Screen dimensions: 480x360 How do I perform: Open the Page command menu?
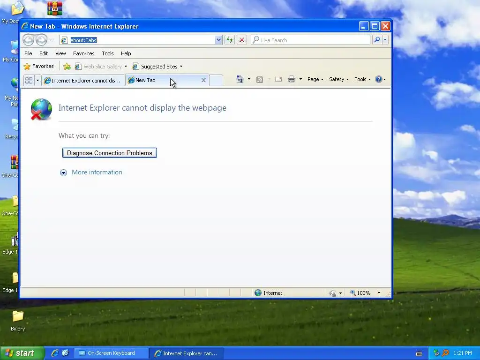(x=315, y=79)
